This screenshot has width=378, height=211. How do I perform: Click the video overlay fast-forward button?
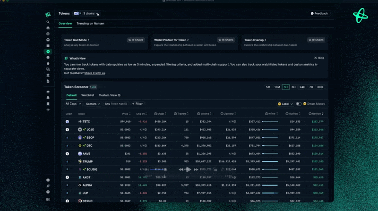click(x=196, y=169)
